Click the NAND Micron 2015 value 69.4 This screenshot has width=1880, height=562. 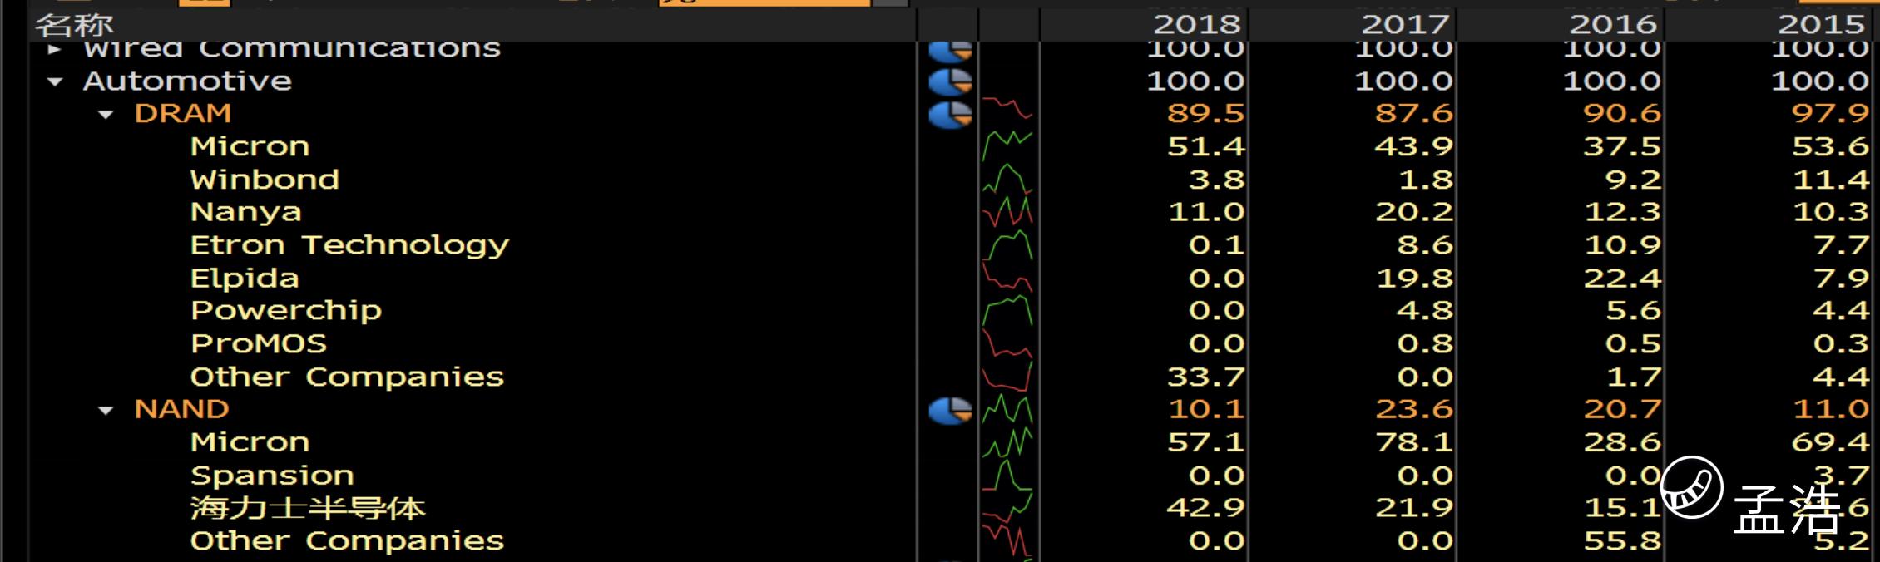pyautogui.click(x=1830, y=442)
